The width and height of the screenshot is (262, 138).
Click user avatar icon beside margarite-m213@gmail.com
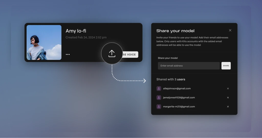point(159,106)
